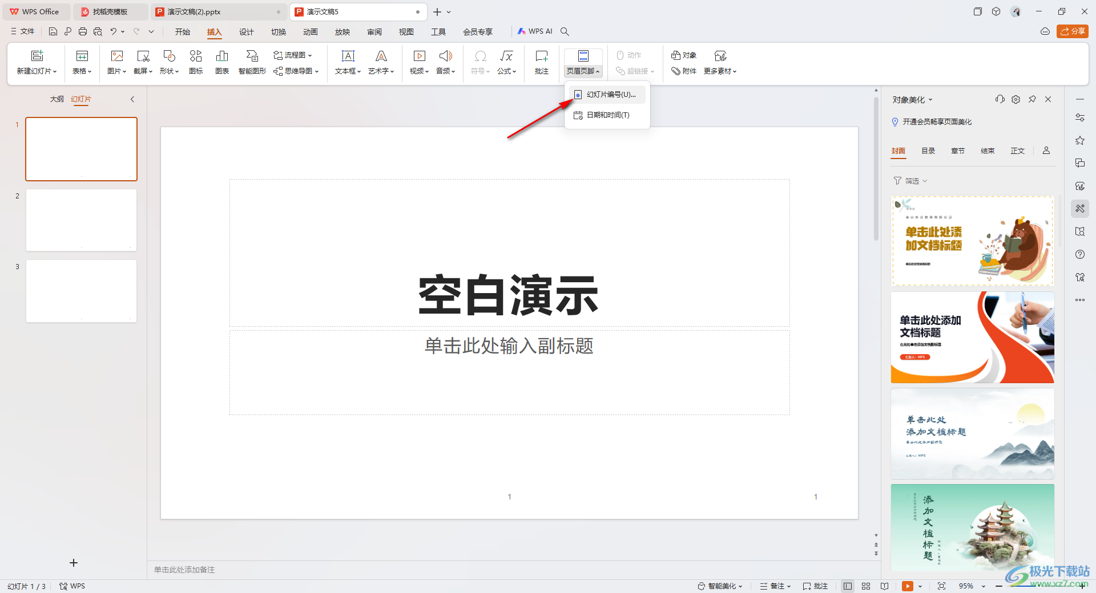The height and width of the screenshot is (593, 1096).
Task: Click WPS AI button
Action: coord(535,31)
